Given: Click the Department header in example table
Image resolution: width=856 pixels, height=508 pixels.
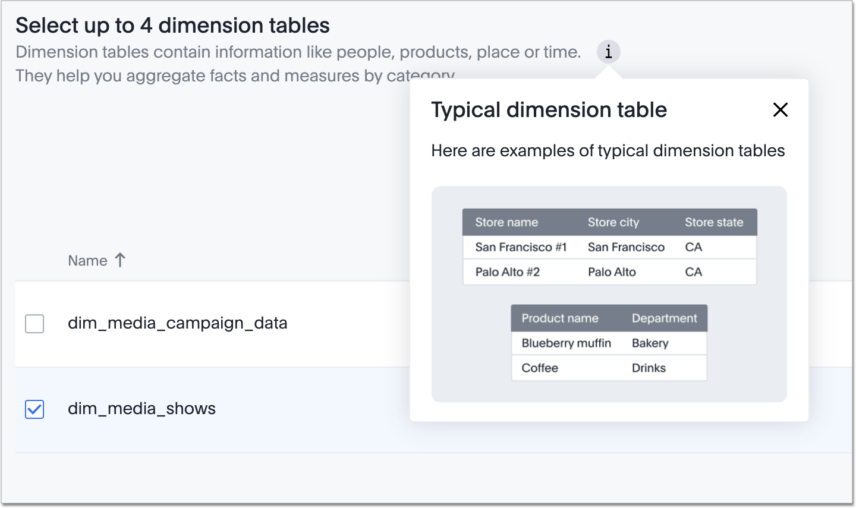Looking at the screenshot, I should point(664,318).
